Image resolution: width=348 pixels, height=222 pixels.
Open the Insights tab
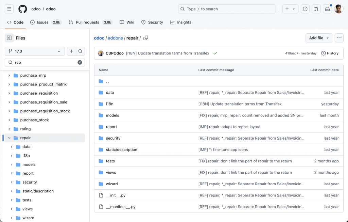[181, 22]
